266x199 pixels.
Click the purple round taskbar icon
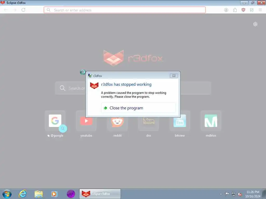tap(71, 194)
